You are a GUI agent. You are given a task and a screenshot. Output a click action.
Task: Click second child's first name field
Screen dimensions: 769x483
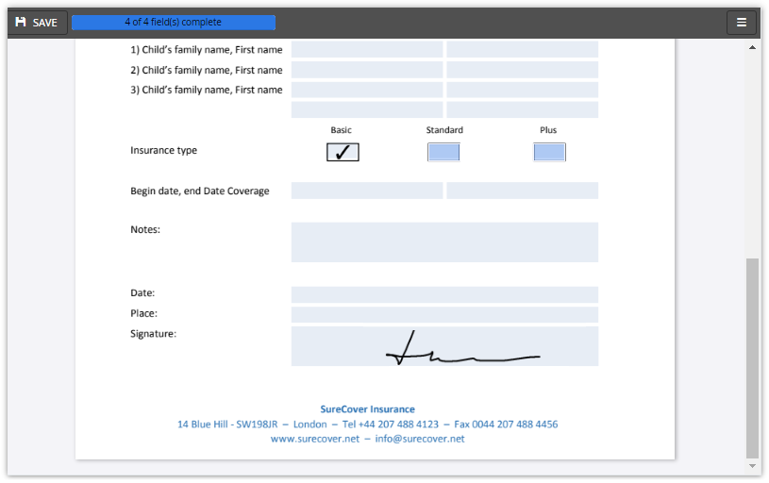(522, 70)
